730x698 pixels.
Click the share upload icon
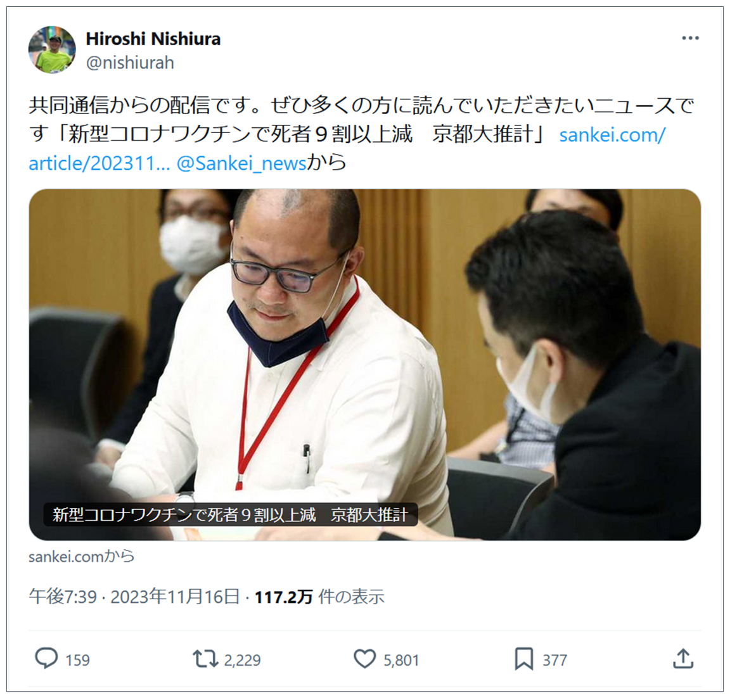point(683,659)
